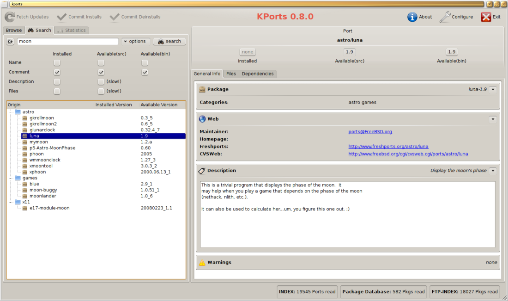The image size is (508, 301).
Task: Open Configure via the wrench icon
Action: pyautogui.click(x=445, y=17)
